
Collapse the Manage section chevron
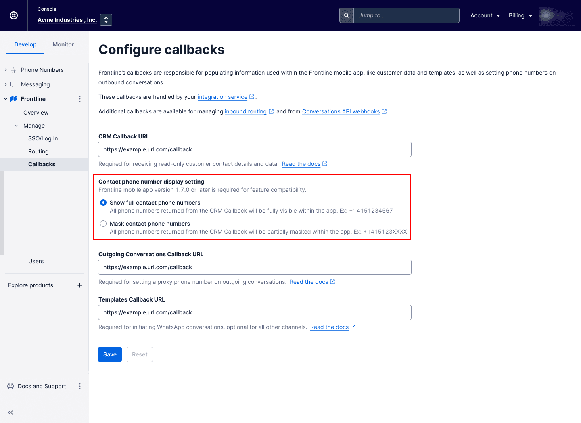pos(16,126)
